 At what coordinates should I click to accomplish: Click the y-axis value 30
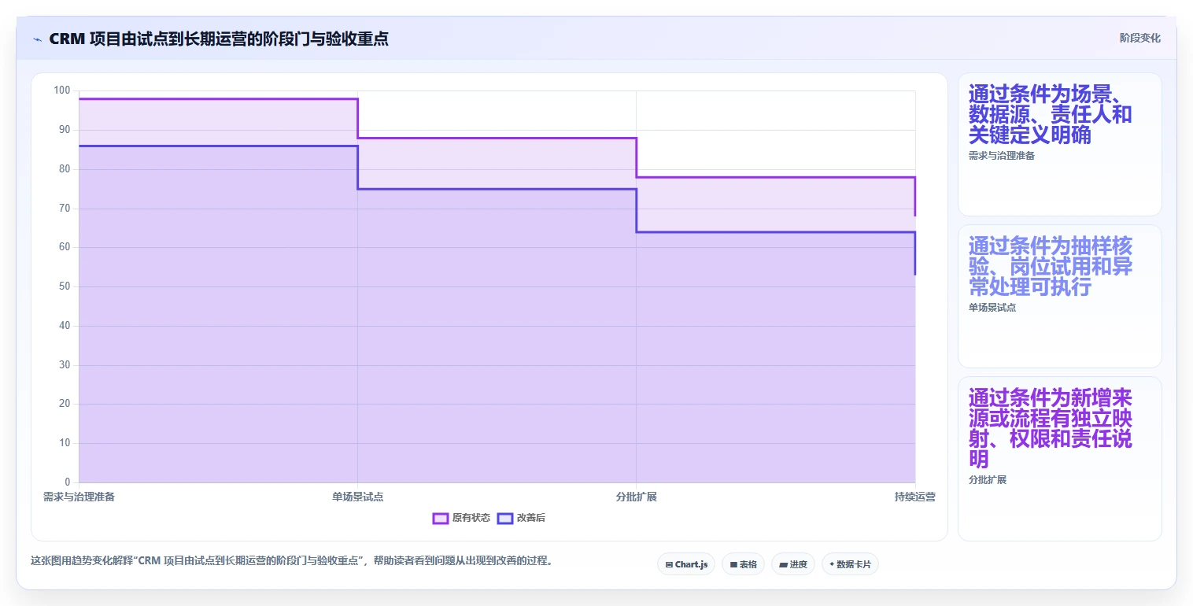[65, 365]
